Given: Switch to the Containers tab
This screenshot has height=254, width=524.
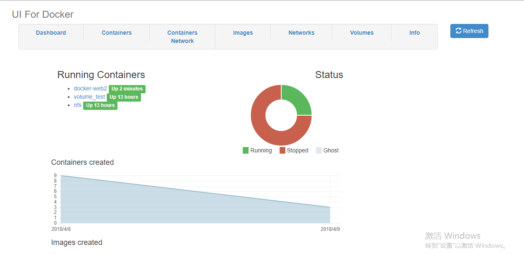Looking at the screenshot, I should (117, 33).
